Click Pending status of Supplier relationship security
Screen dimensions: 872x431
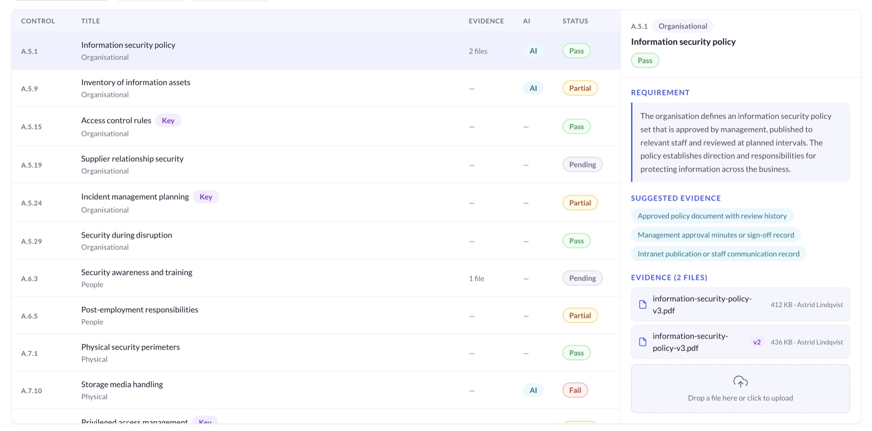[582, 164]
